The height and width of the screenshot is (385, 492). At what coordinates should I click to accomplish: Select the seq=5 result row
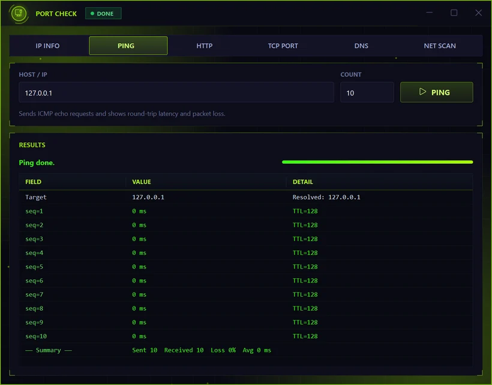click(x=245, y=267)
